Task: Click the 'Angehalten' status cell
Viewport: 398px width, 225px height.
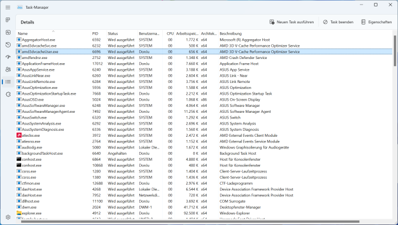Action: pos(117,153)
